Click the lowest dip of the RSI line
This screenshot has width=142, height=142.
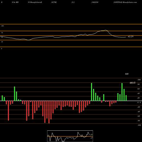(28, 40)
